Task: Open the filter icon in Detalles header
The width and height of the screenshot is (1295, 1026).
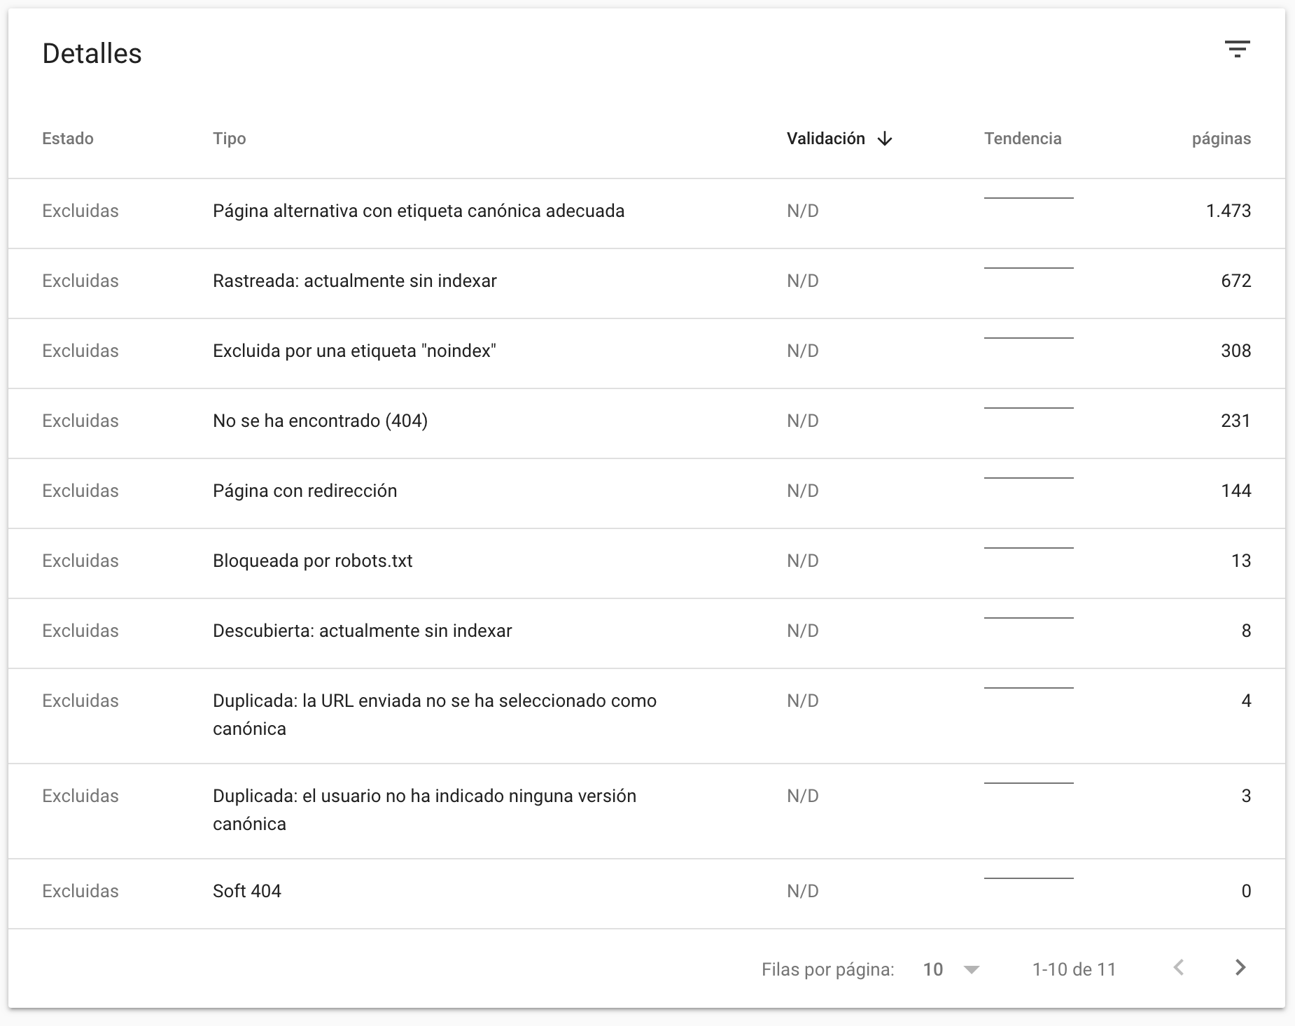Action: coord(1237,50)
